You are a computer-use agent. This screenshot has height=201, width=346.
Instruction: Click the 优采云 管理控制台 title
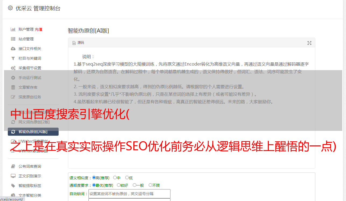point(38,8)
